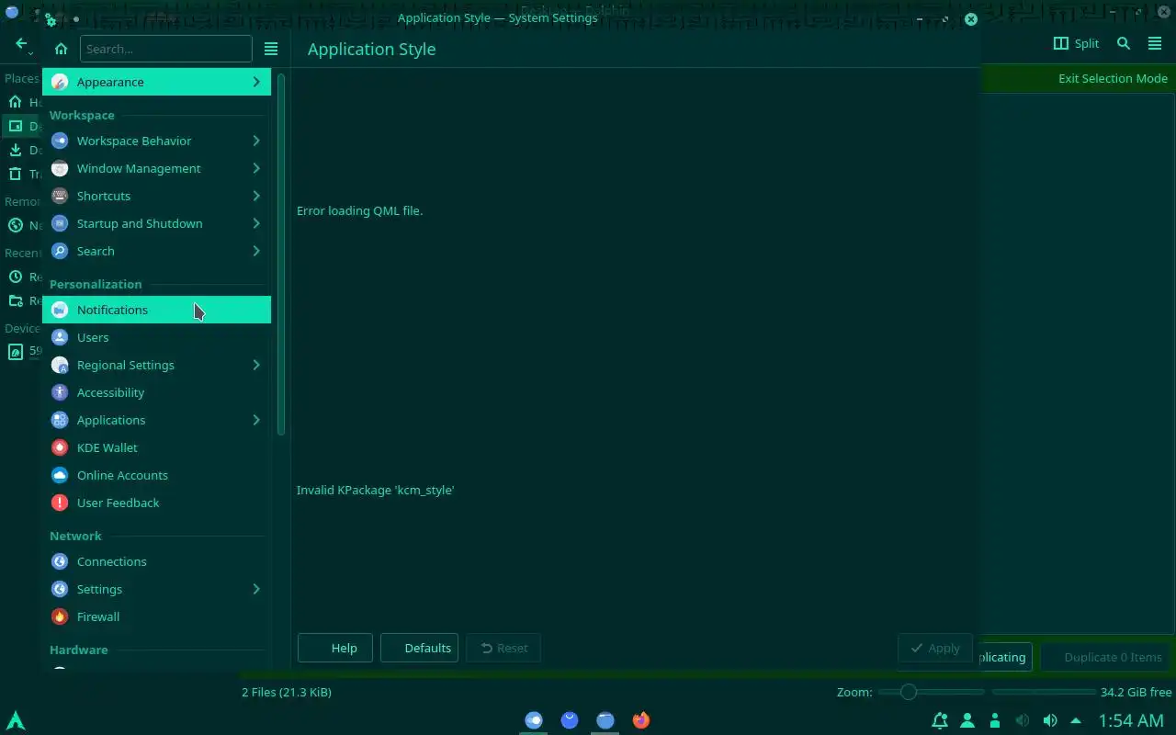This screenshot has height=735, width=1176.
Task: Expand Search category chevron
Action: (256, 251)
